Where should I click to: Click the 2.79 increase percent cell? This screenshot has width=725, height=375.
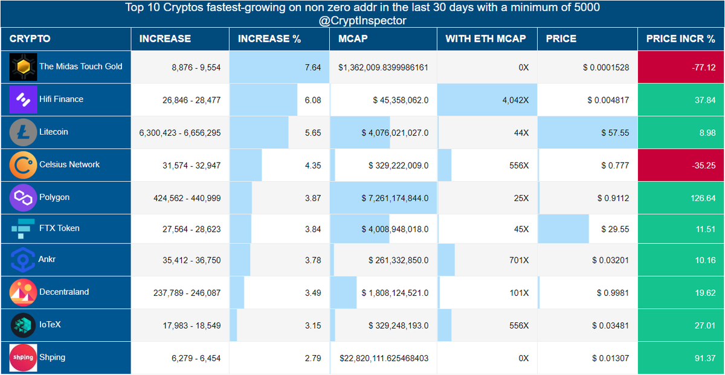click(x=279, y=358)
